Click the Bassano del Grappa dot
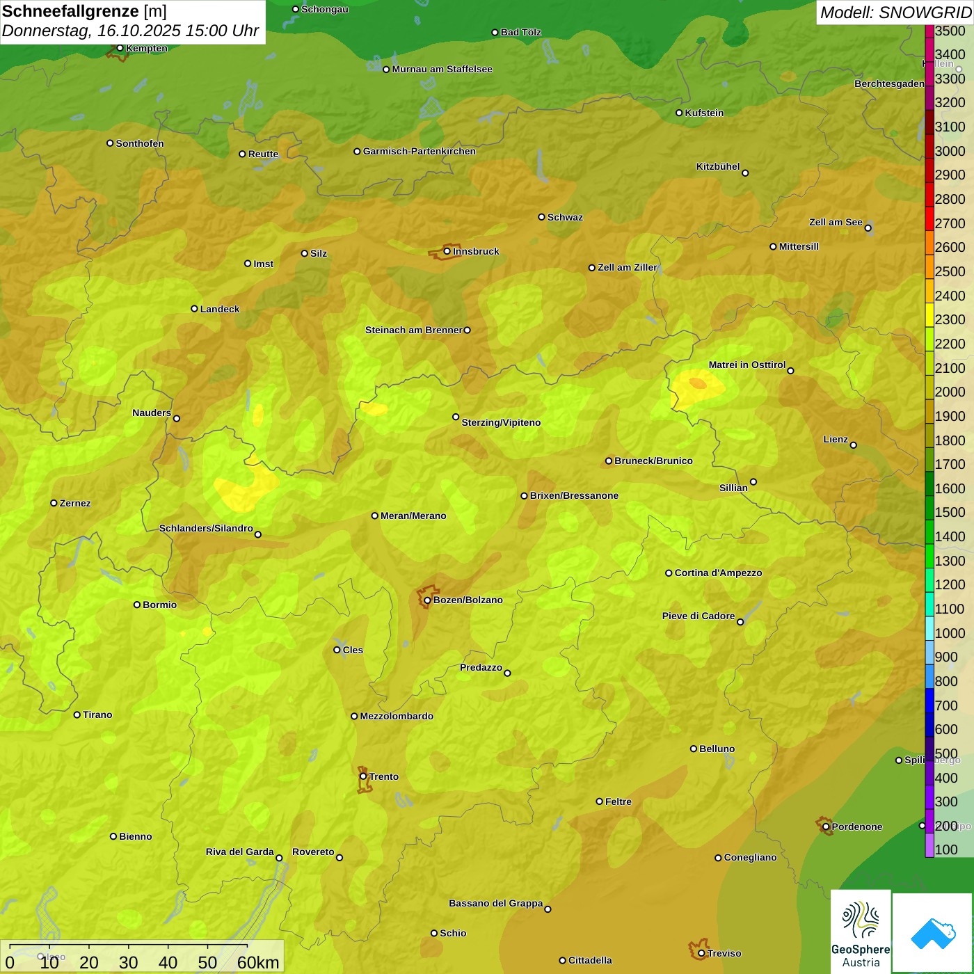 548,909
